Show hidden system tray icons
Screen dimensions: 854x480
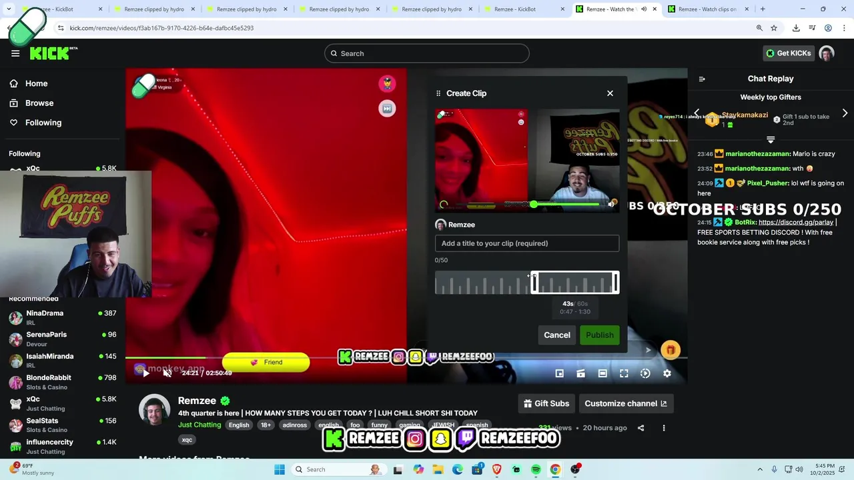point(759,469)
